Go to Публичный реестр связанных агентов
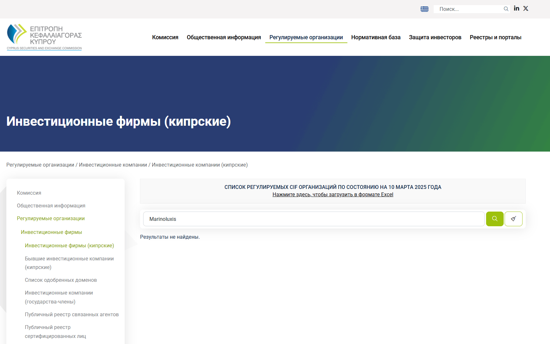This screenshot has height=344, width=550. [x=72, y=314]
